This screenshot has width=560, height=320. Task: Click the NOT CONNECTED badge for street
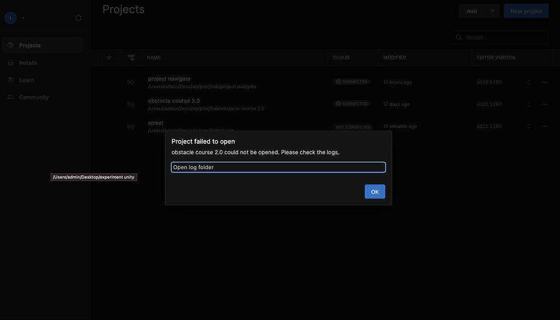(x=353, y=126)
